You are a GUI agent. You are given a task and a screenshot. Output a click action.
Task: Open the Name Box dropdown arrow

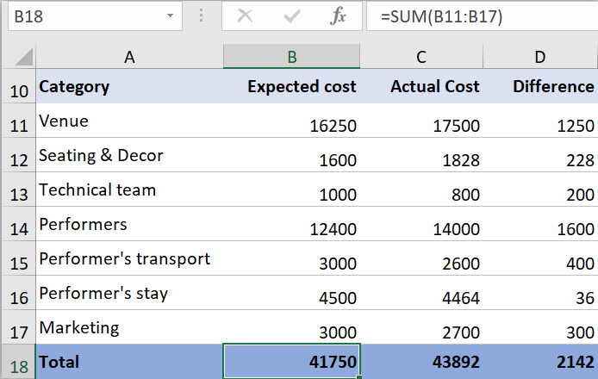(169, 16)
